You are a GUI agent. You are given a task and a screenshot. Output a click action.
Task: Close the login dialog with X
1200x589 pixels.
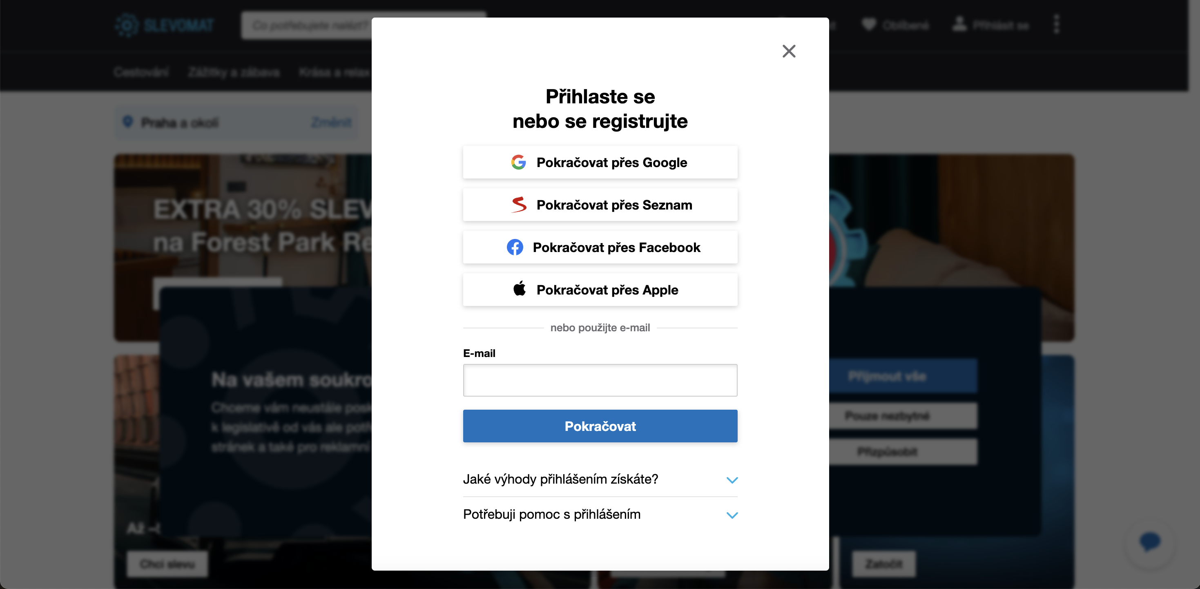pos(789,51)
